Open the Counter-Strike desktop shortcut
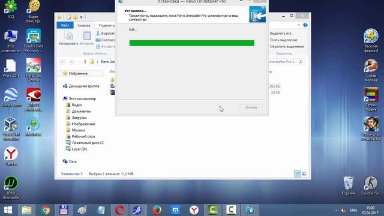Viewport: 384px width, 216px height. pos(371,185)
